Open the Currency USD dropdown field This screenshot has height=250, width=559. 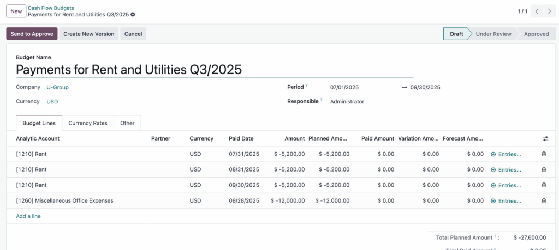tap(52, 102)
